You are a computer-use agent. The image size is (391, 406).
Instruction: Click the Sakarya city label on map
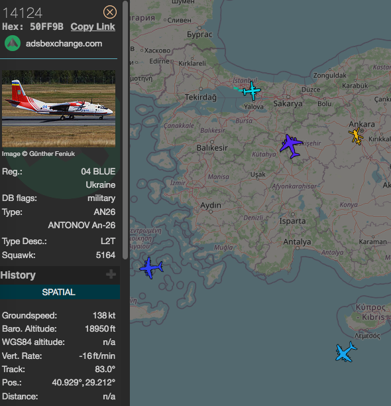[288, 104]
